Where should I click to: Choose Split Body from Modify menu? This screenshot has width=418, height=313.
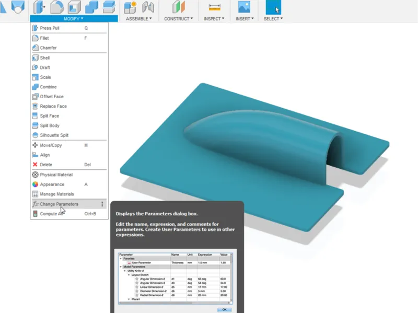(x=69, y=125)
